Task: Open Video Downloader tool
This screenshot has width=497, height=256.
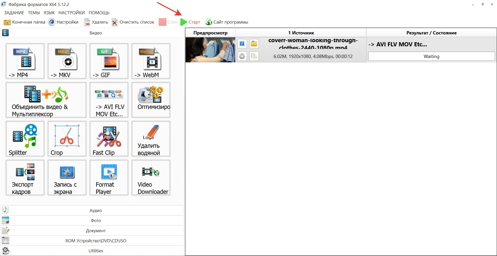Action: click(x=151, y=178)
